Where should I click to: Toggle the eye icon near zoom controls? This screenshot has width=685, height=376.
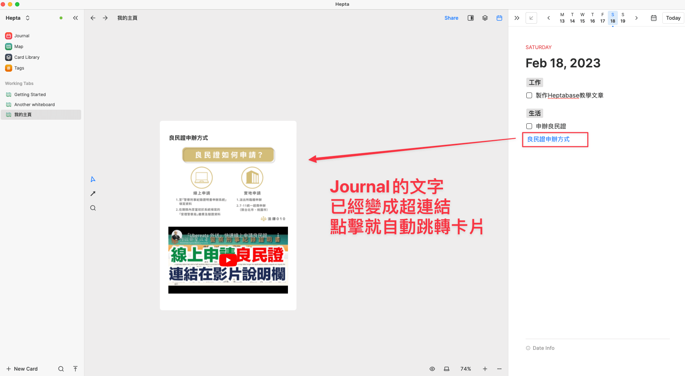point(432,368)
